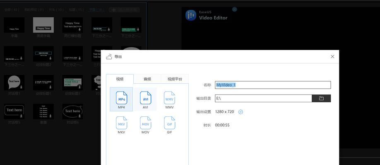Viewport: 380px width, 165px height.
Task: Download the 对话框5 rounded box template
Action: pyautogui.click(x=22, y=116)
